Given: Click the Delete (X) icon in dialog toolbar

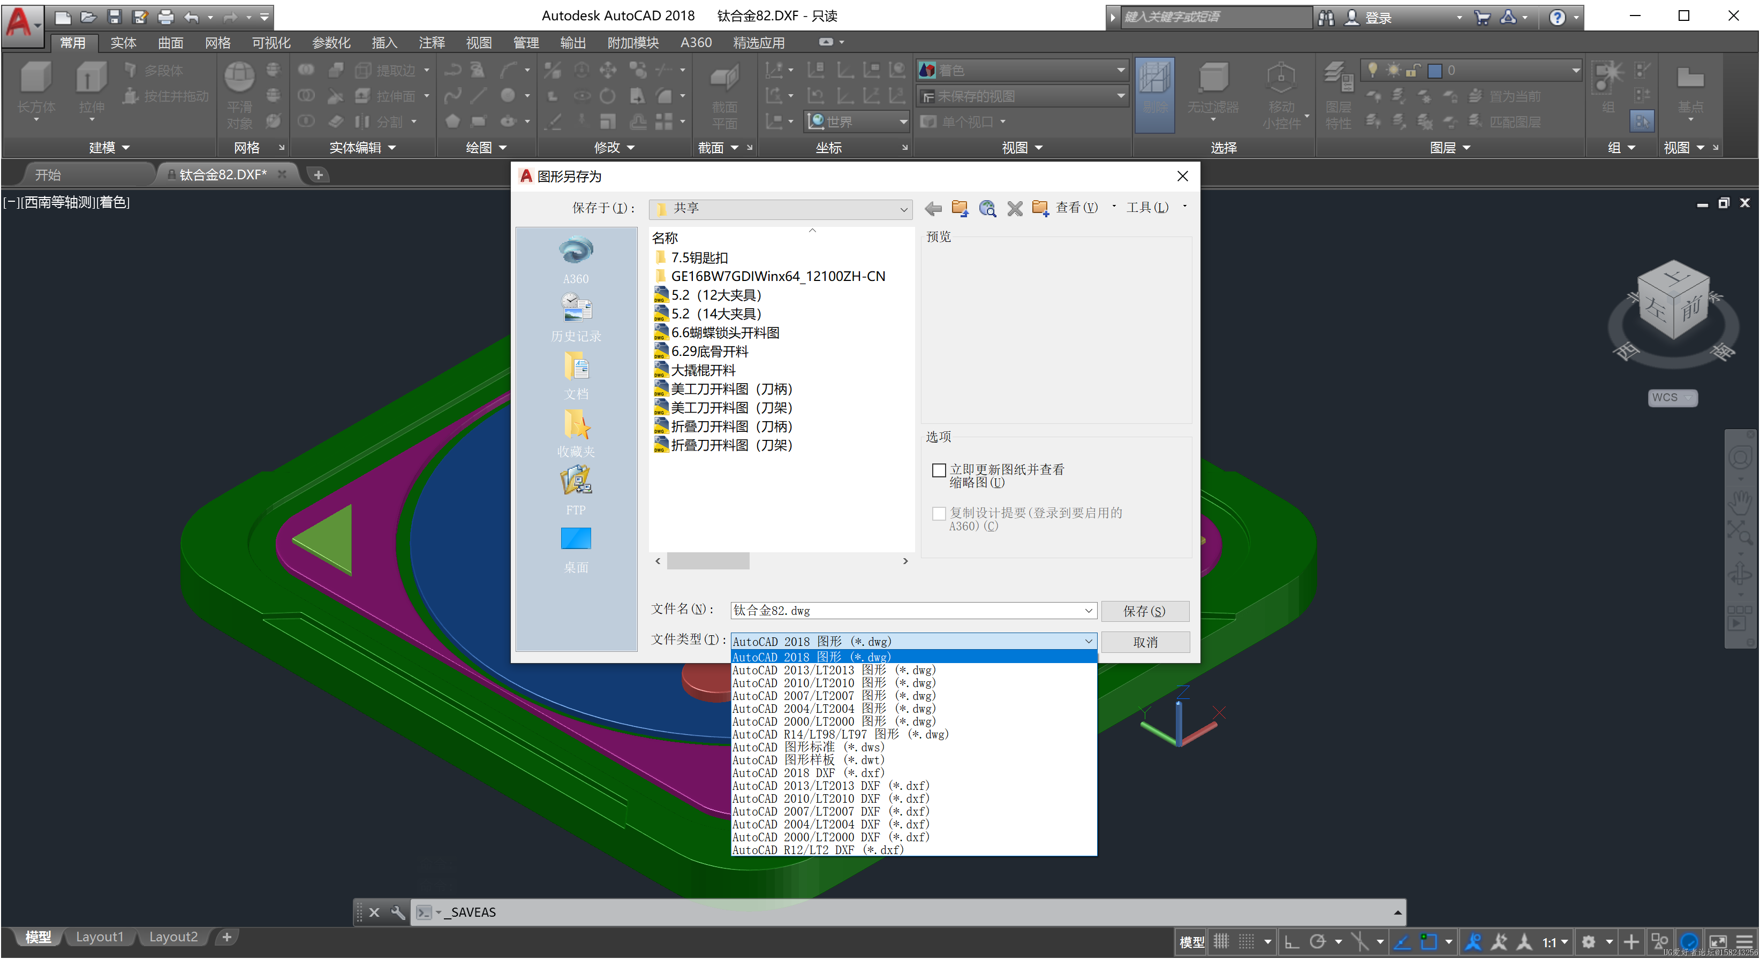Looking at the screenshot, I should tap(1015, 208).
